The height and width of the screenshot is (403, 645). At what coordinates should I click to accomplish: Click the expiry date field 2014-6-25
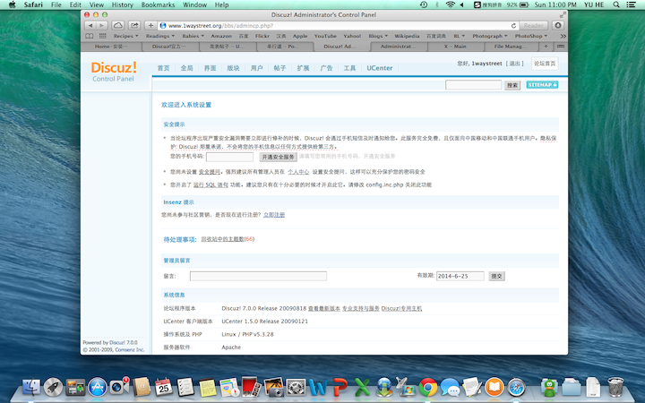pyautogui.click(x=460, y=276)
